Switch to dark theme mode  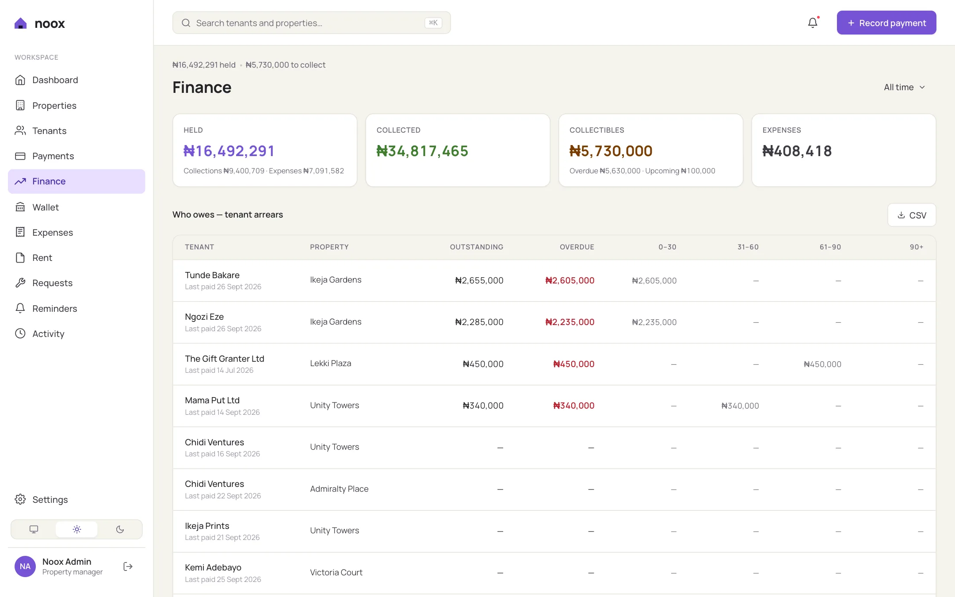[x=120, y=529]
